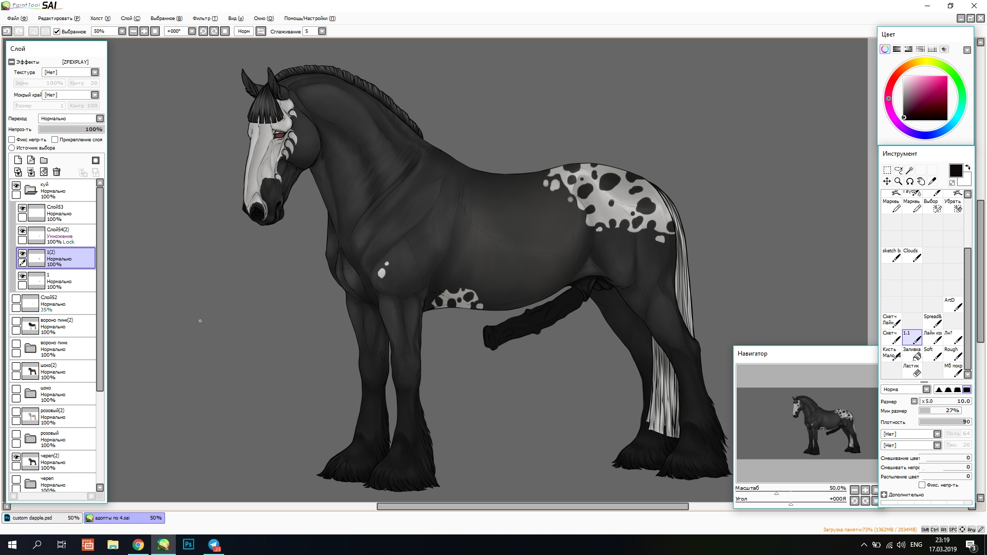The height and width of the screenshot is (555, 987).
Task: Select the Lasso selection tool
Action: [898, 170]
